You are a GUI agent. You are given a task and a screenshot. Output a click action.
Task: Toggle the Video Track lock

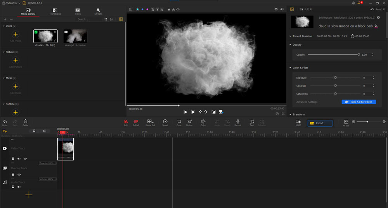(x=13, y=158)
